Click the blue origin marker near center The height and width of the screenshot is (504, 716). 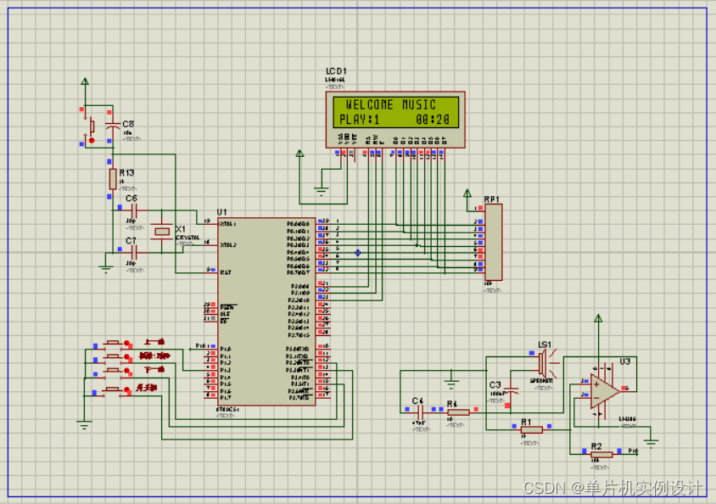pos(358,253)
